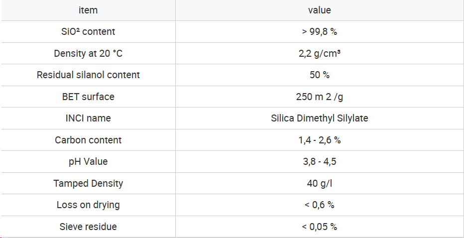Image resolution: width=464 pixels, height=238 pixels.
Task: Click the '> 99,8 %' value cell
Action: click(320, 31)
